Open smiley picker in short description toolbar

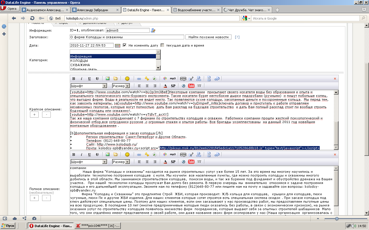[x=127, y=78]
